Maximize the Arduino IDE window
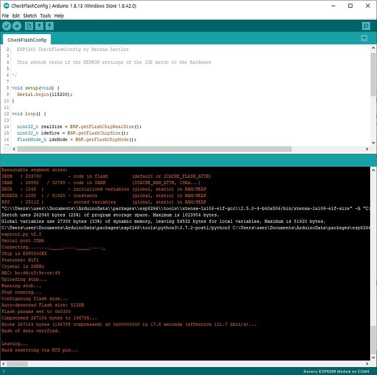This screenshot has width=377, height=375. (x=350, y=6)
